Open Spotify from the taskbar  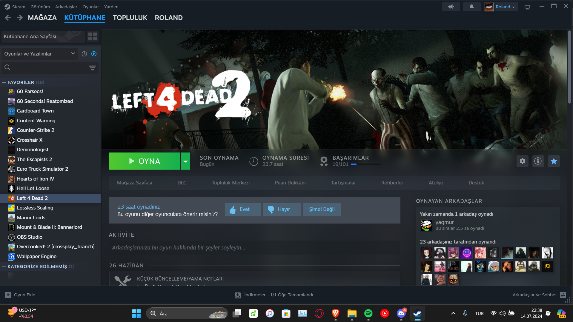pyautogui.click(x=368, y=313)
